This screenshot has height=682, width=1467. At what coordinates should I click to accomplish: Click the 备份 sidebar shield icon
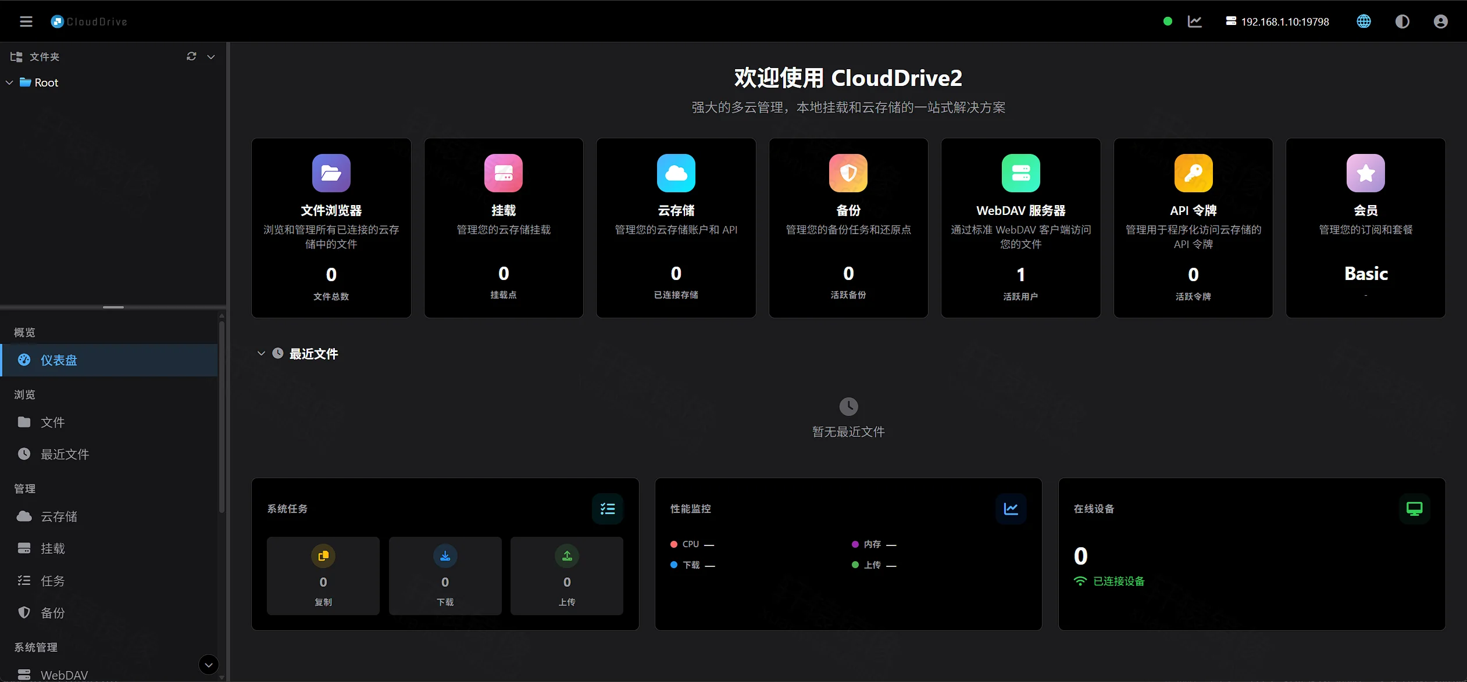(24, 612)
